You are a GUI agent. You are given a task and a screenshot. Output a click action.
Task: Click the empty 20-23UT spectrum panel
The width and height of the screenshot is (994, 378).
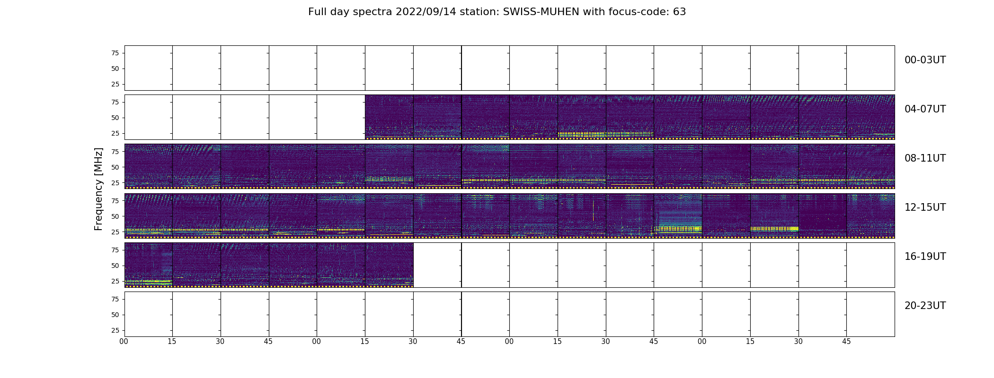509,314
